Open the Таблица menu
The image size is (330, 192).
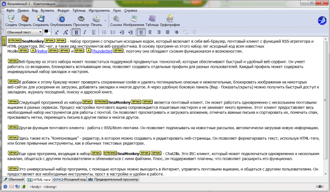[x=79, y=11]
